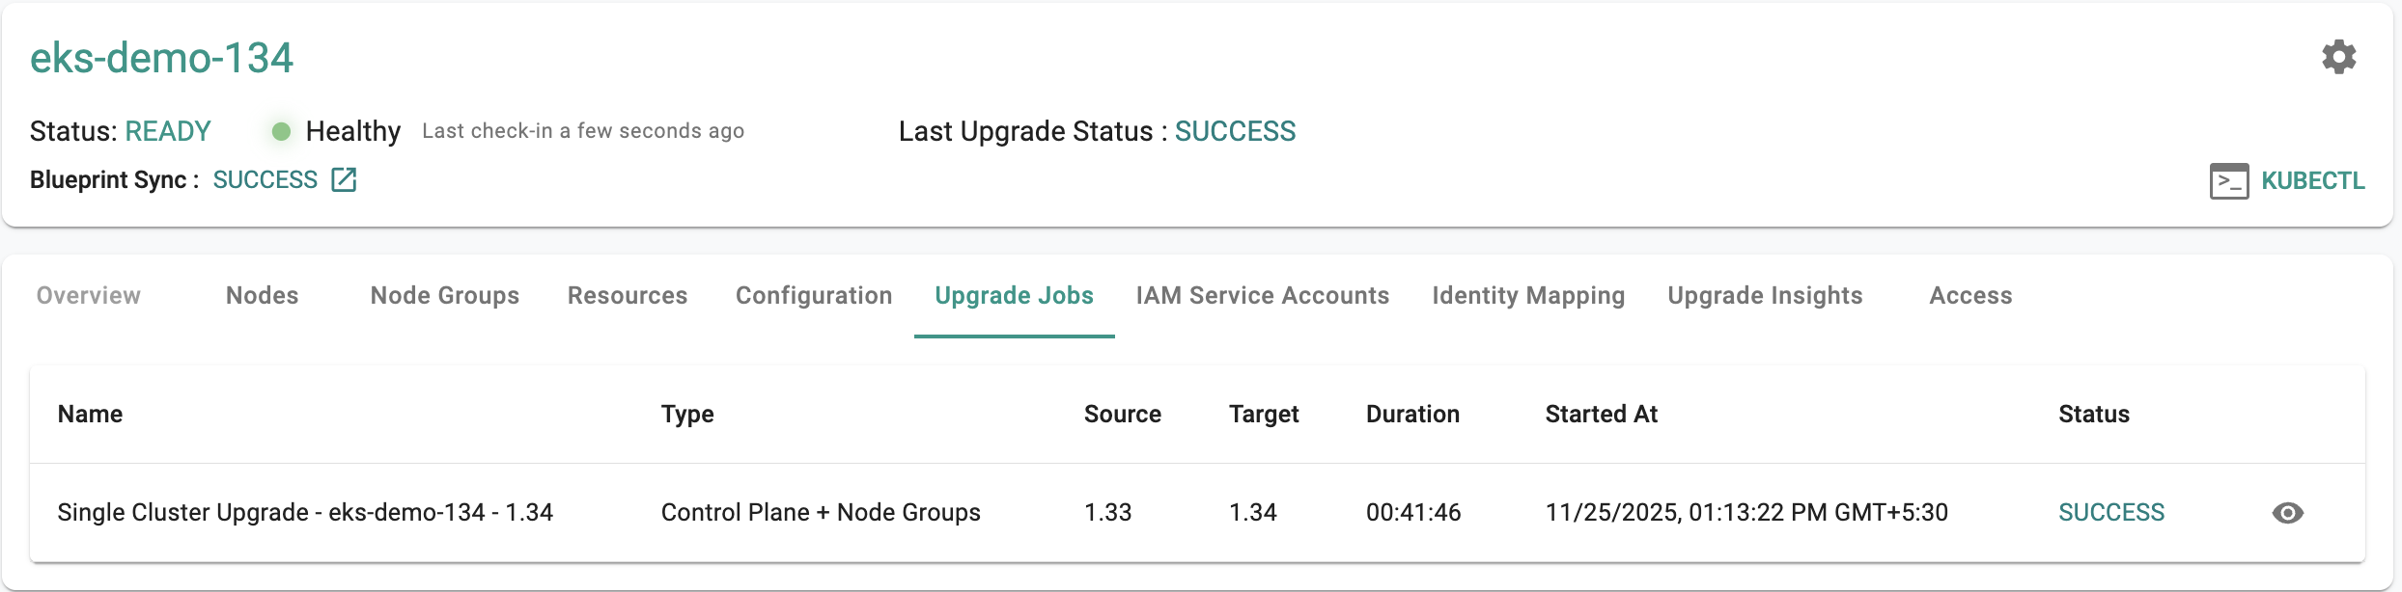
Task: Open Blueprint Sync external link icon
Action: pyautogui.click(x=344, y=180)
